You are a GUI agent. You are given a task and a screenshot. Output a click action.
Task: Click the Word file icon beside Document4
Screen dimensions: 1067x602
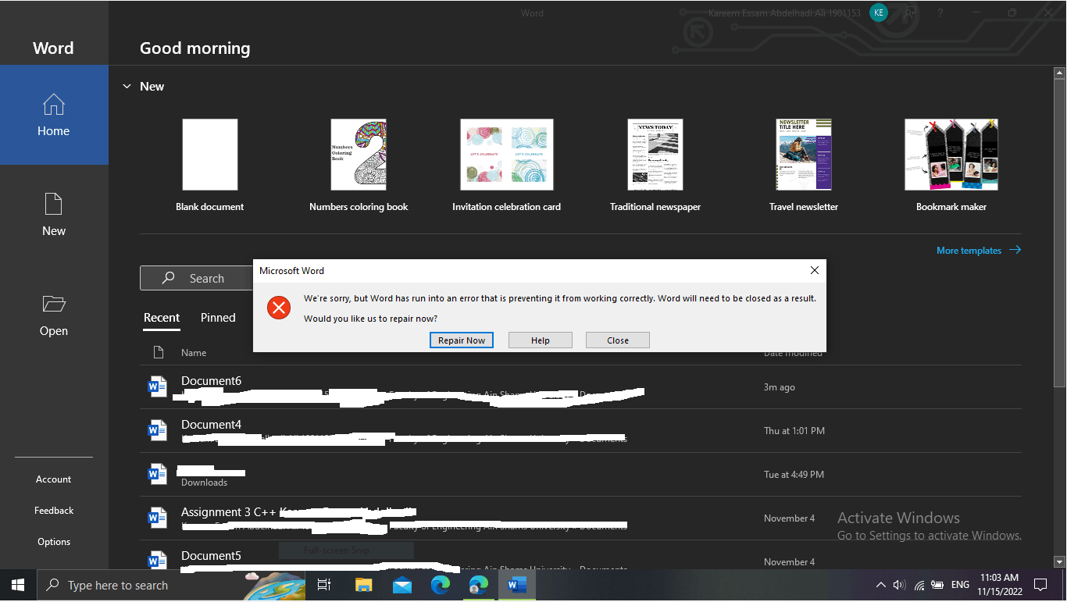158,430
